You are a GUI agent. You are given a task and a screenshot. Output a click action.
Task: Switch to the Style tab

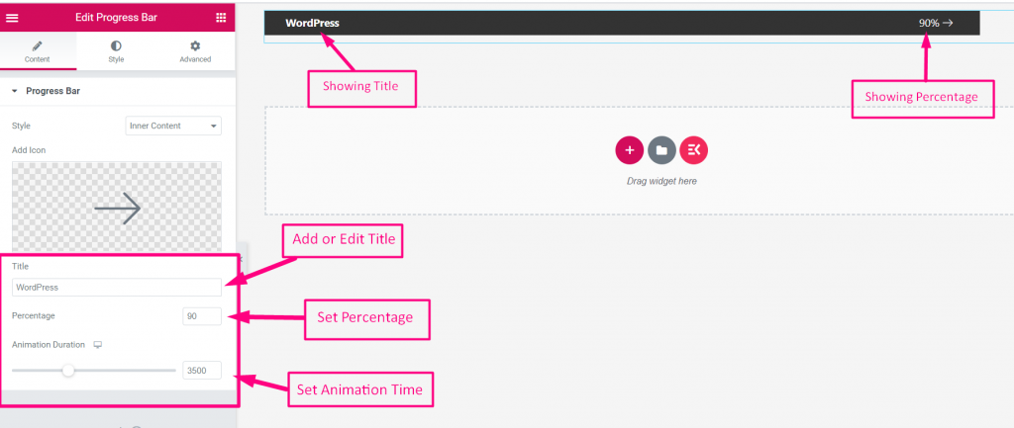point(116,51)
